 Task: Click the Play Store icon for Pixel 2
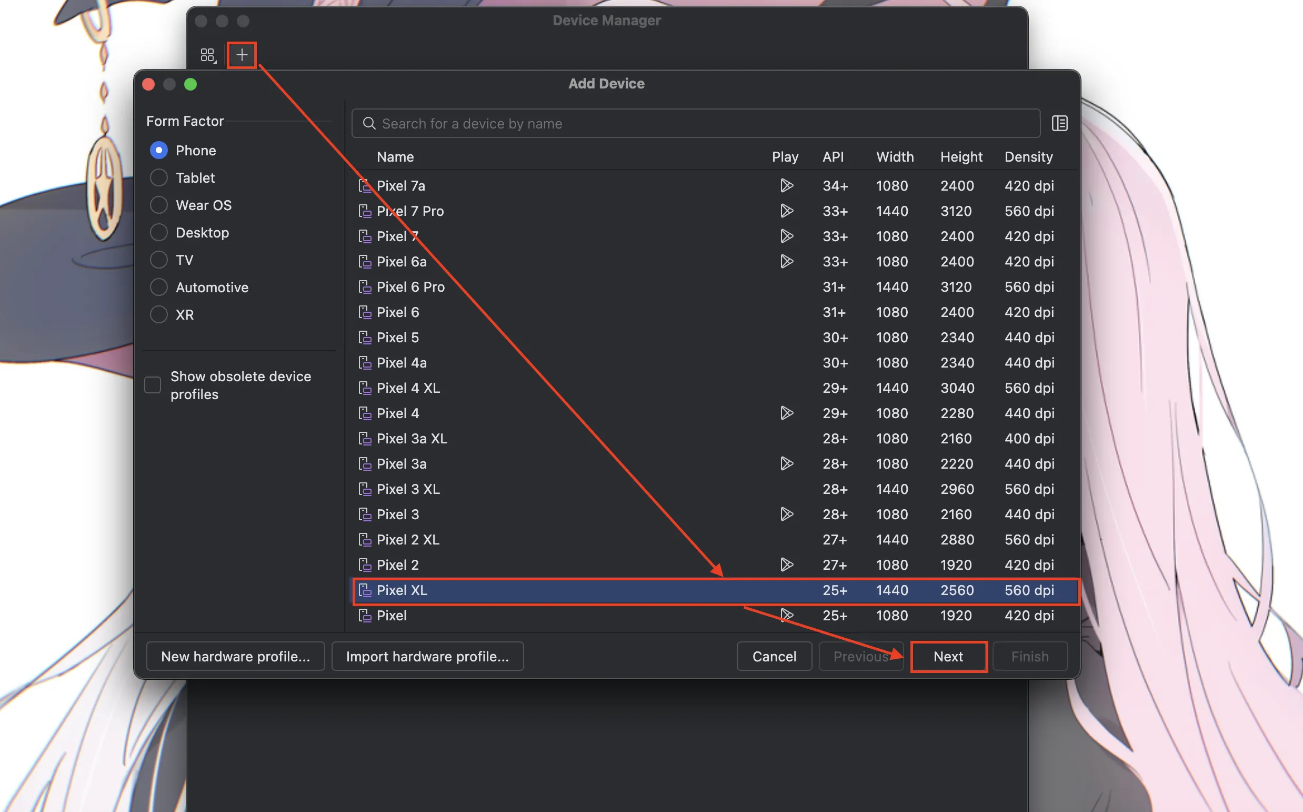[786, 565]
